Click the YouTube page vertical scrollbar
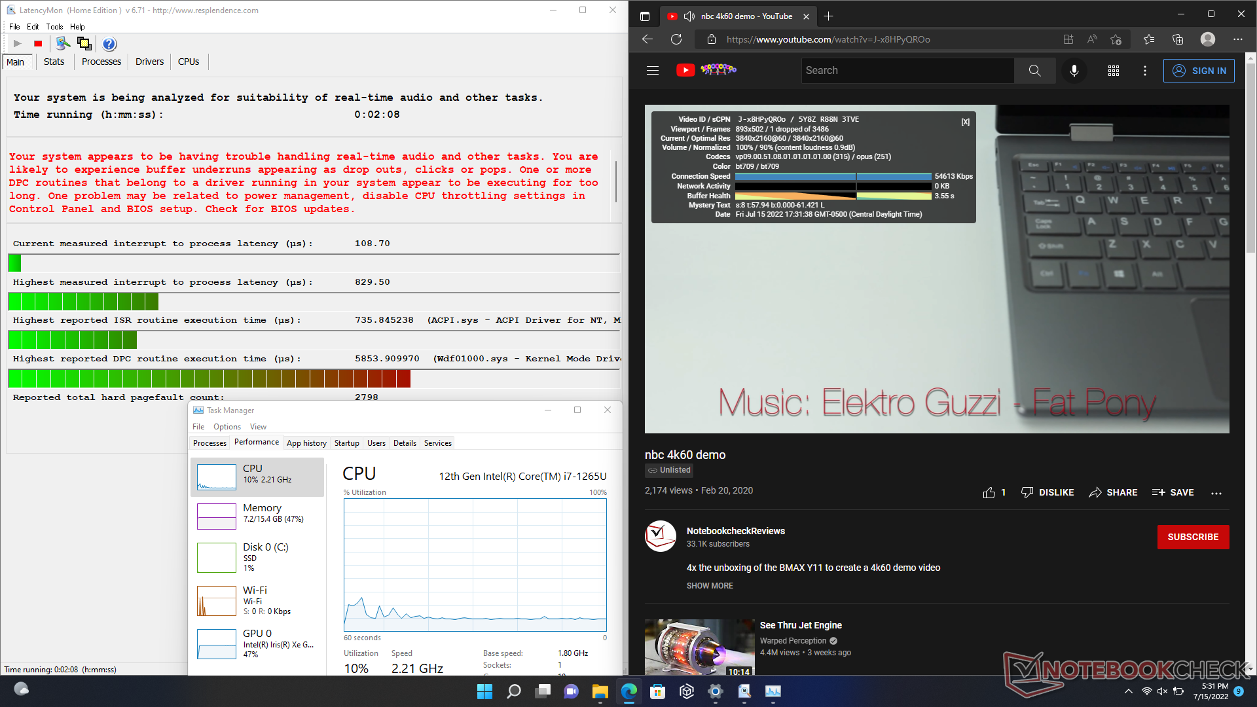 [x=1250, y=157]
